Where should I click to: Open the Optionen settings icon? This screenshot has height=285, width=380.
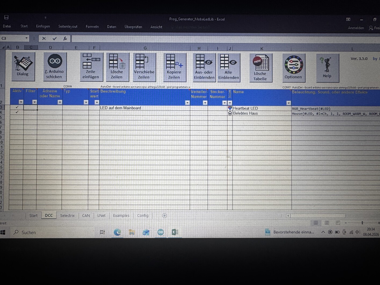pos(294,68)
